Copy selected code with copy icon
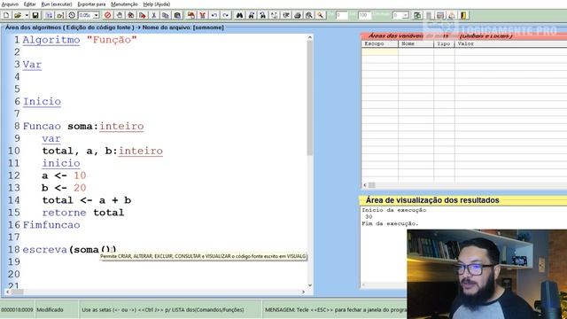567x319 pixels. click(x=166, y=15)
